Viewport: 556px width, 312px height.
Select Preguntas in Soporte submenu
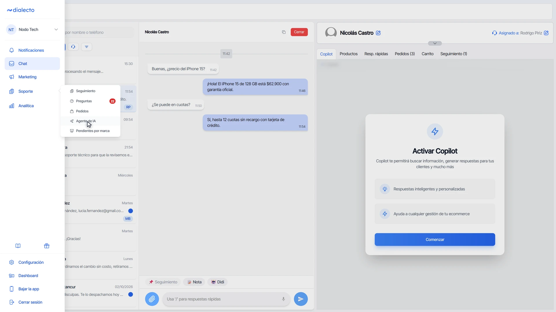click(x=90, y=101)
